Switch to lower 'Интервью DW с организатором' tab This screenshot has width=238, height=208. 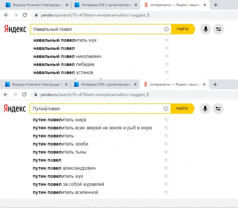point(105,85)
